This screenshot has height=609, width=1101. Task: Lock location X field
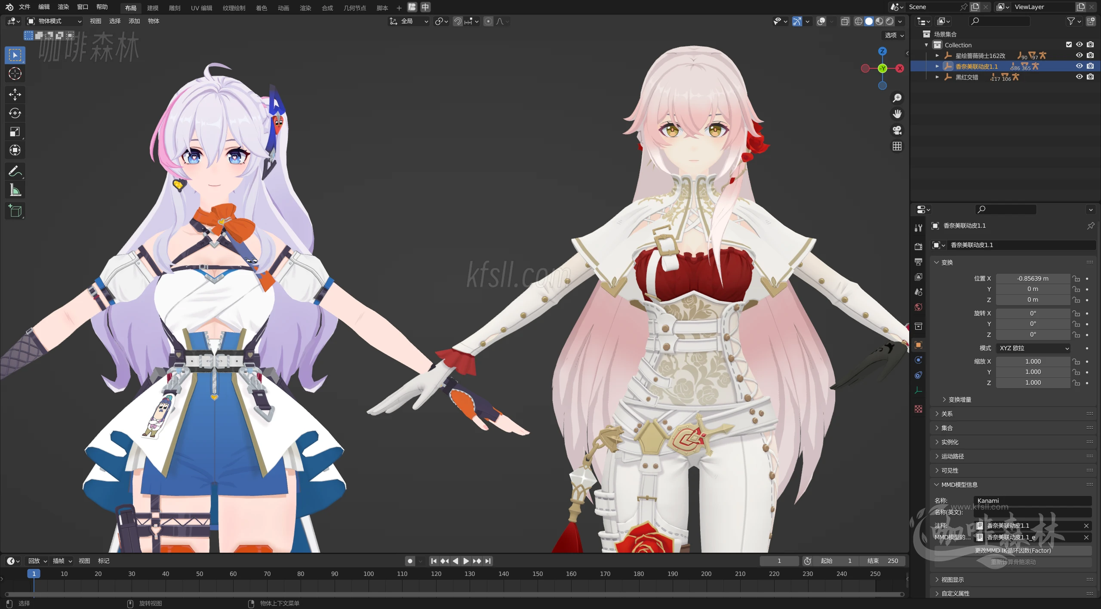[x=1076, y=278]
